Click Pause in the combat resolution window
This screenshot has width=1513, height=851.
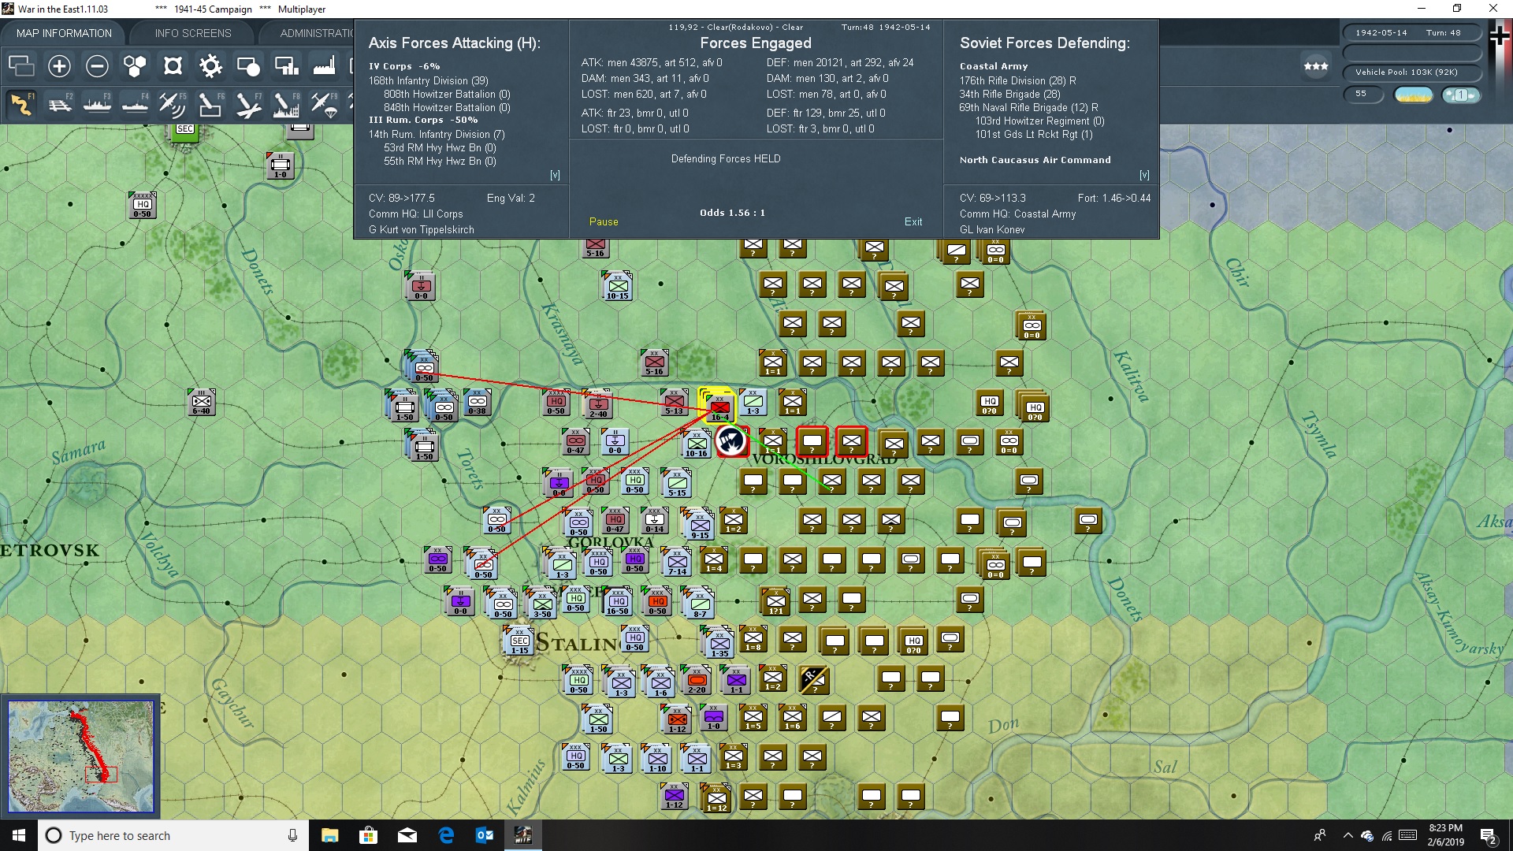click(x=603, y=221)
